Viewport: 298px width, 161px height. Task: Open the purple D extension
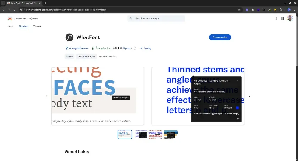click(247, 10)
